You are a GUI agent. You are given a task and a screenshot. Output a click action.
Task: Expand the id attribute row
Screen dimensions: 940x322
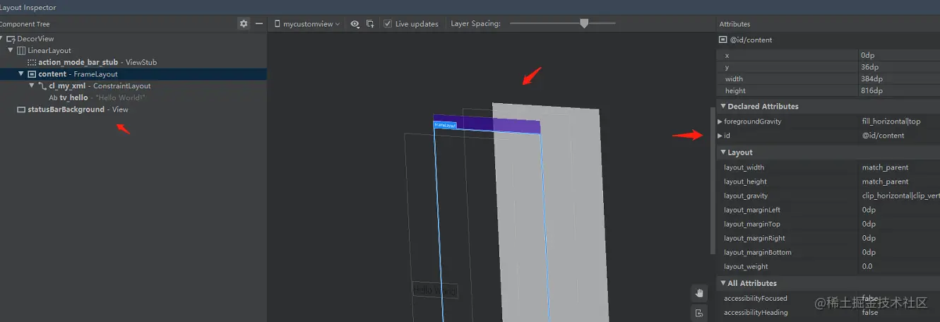[720, 136]
